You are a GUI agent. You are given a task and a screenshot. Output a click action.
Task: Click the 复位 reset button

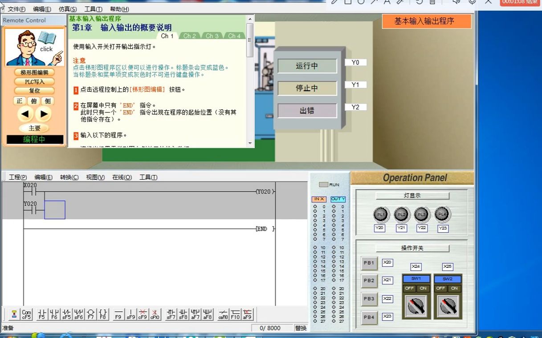(35, 91)
